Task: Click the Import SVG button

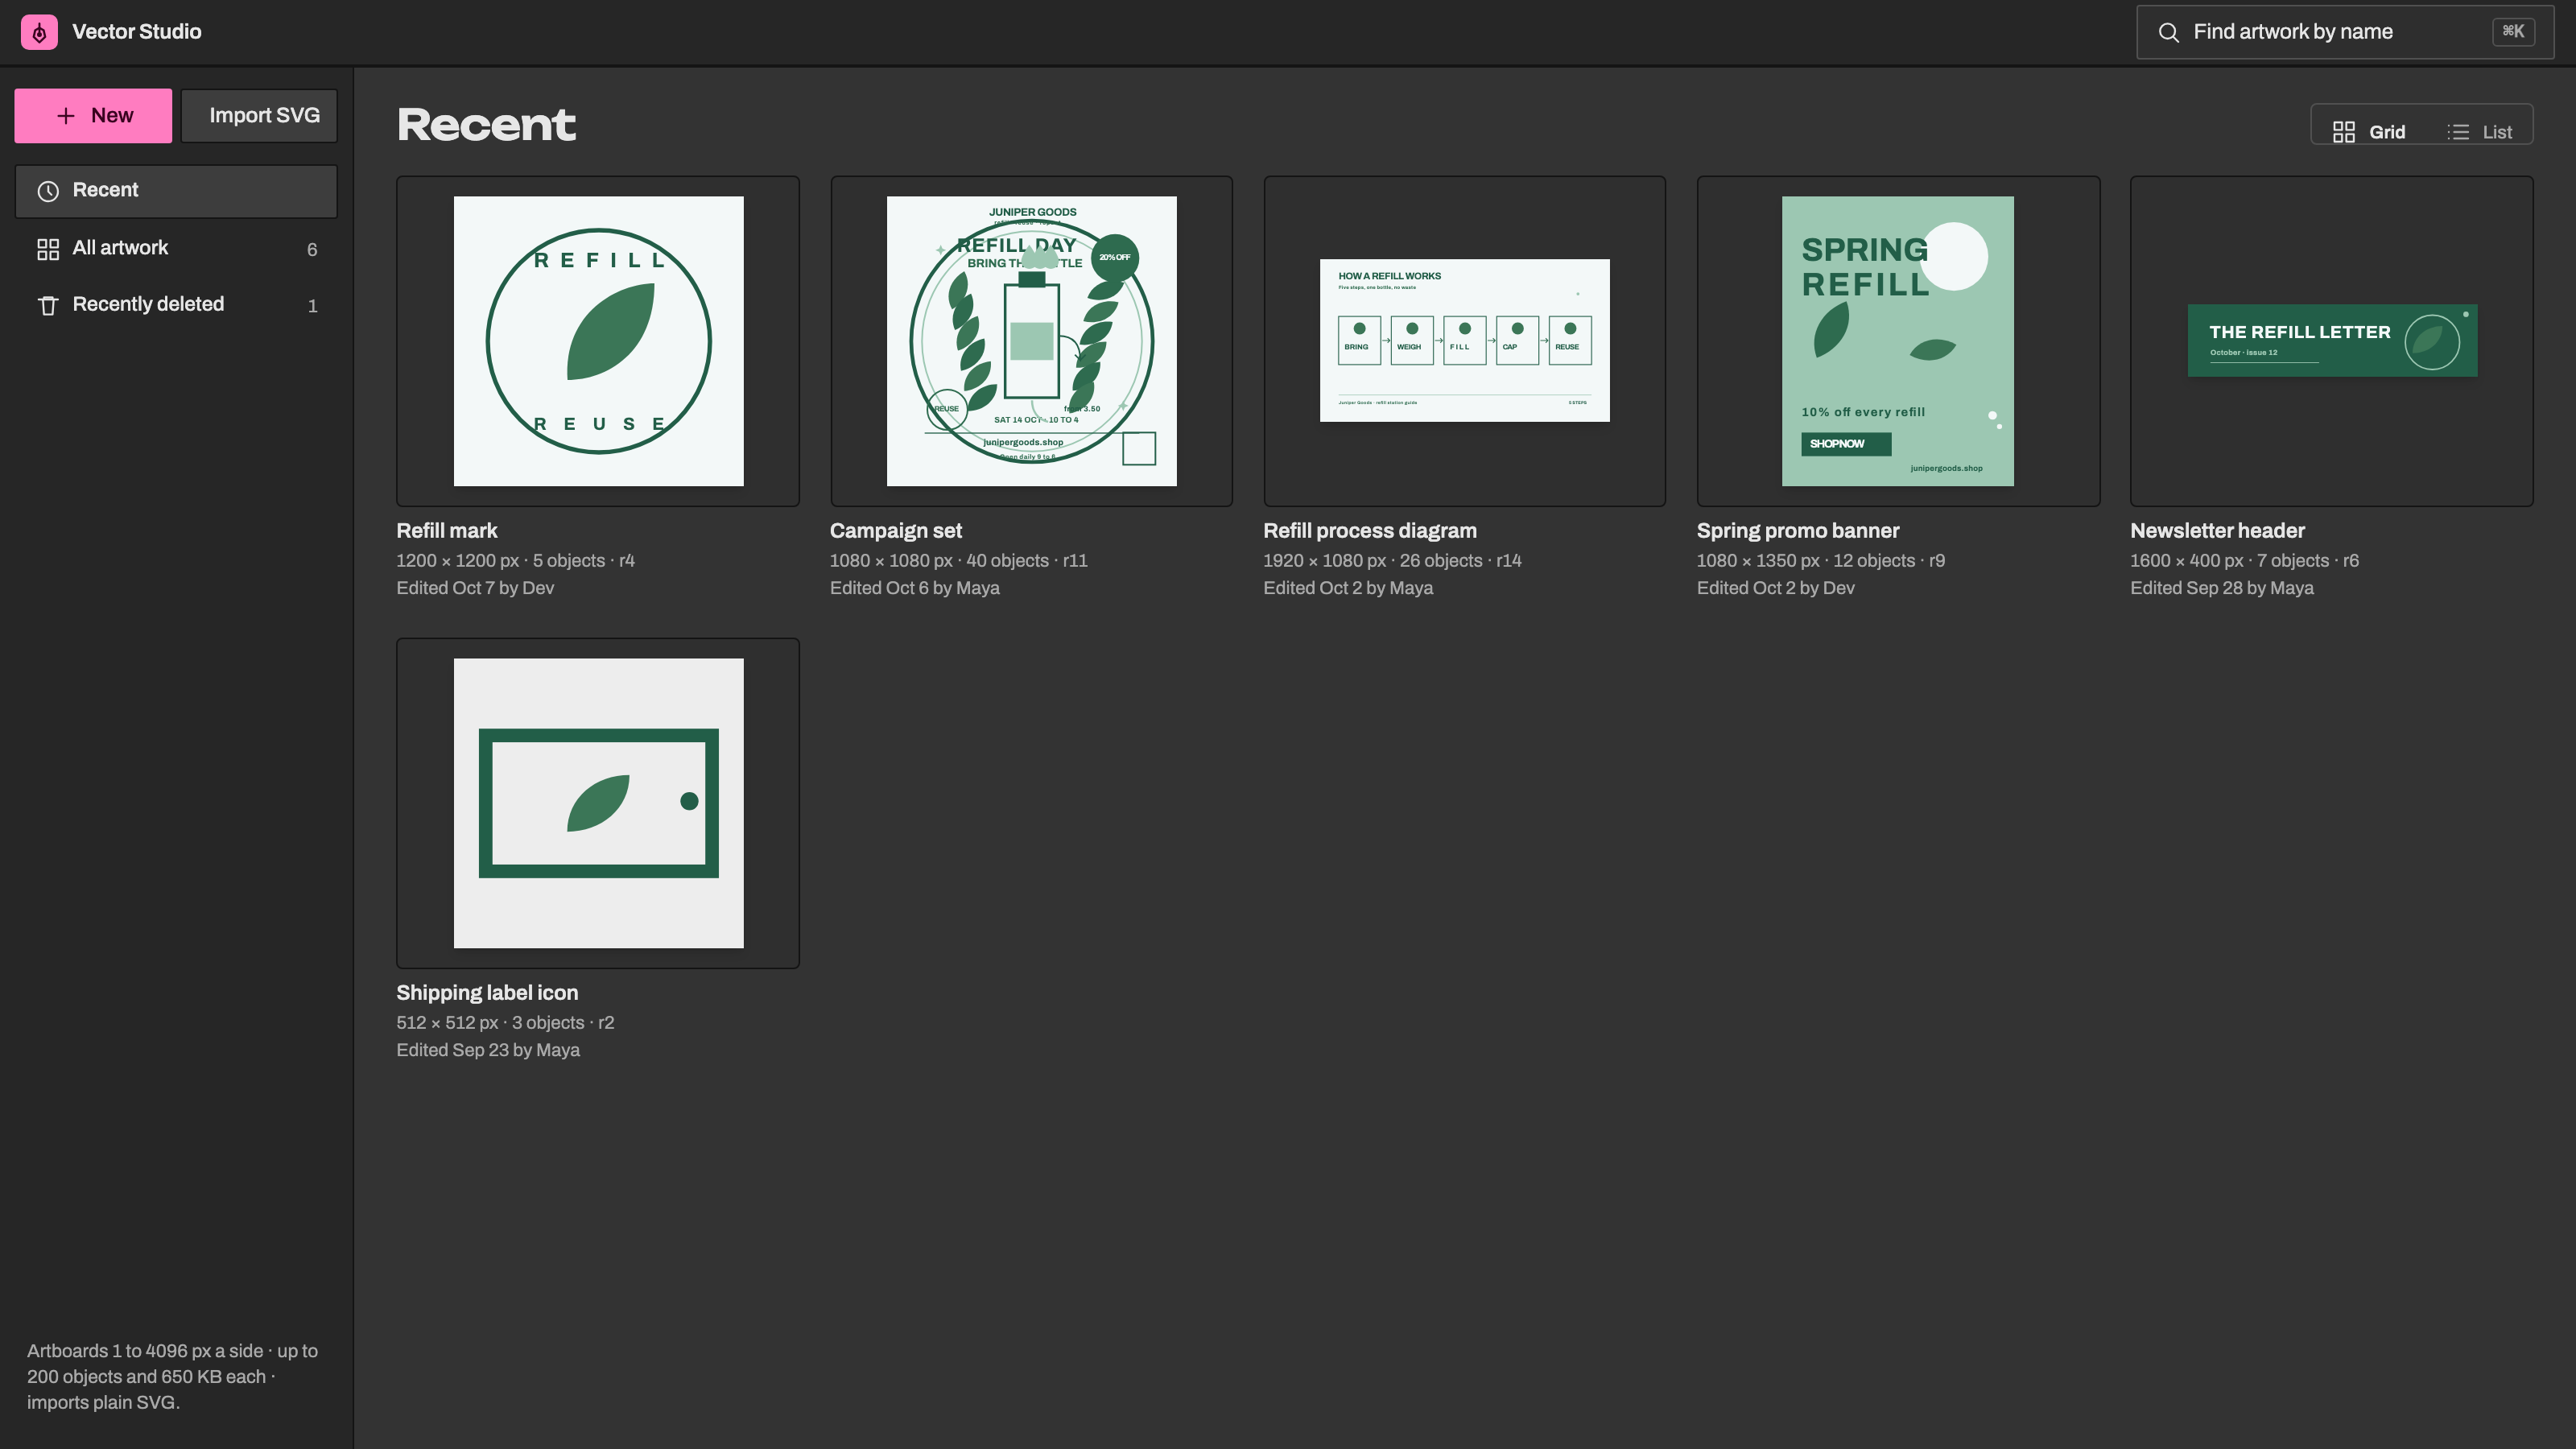Action: 259,116
